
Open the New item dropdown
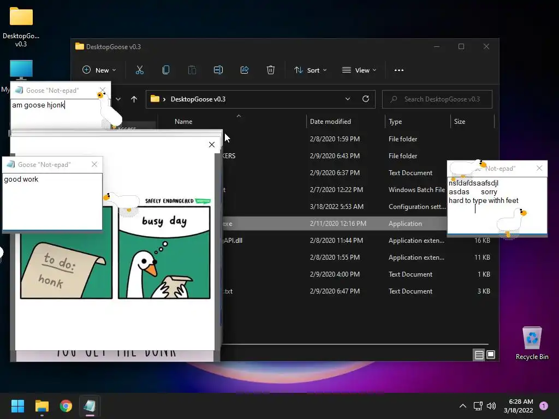tap(99, 70)
